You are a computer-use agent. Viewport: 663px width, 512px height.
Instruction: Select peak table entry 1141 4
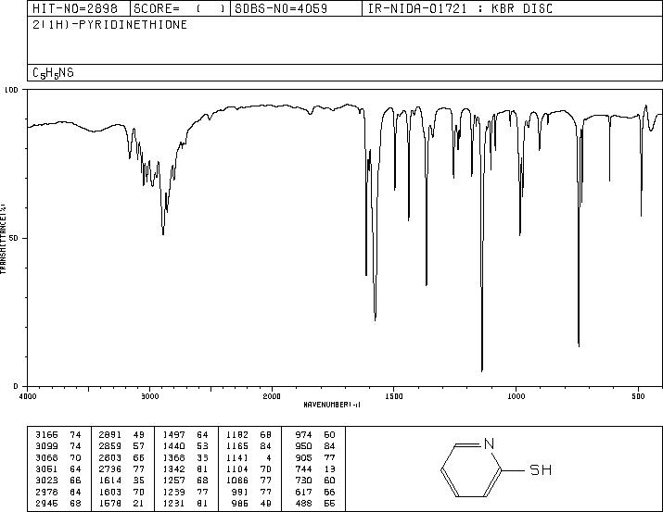[x=249, y=457]
